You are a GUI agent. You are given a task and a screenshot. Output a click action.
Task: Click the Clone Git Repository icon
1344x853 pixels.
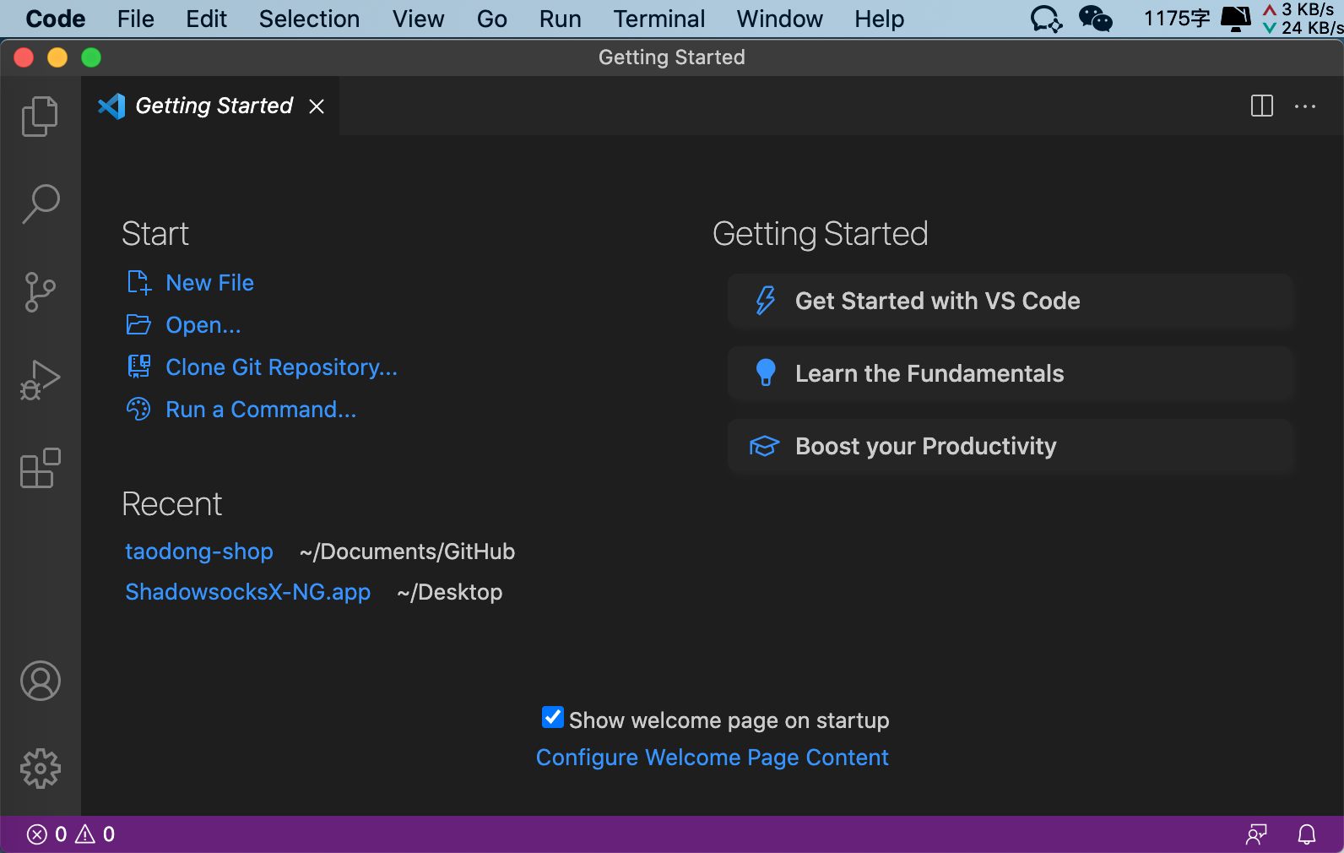(138, 367)
